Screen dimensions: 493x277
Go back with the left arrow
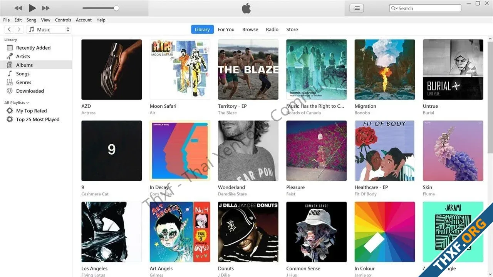(9, 29)
